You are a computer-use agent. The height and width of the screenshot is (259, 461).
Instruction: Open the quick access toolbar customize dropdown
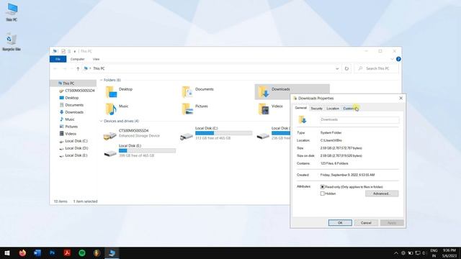pos(75,51)
